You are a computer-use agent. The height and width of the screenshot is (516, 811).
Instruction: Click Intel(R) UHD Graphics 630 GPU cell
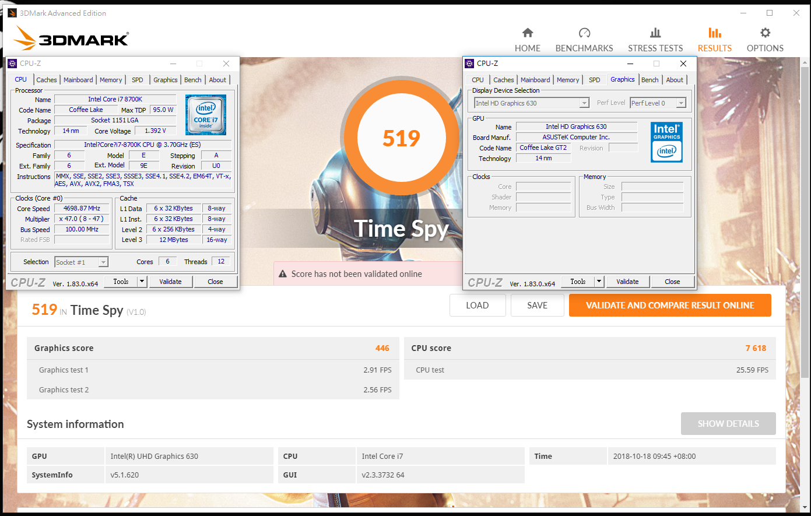point(189,456)
